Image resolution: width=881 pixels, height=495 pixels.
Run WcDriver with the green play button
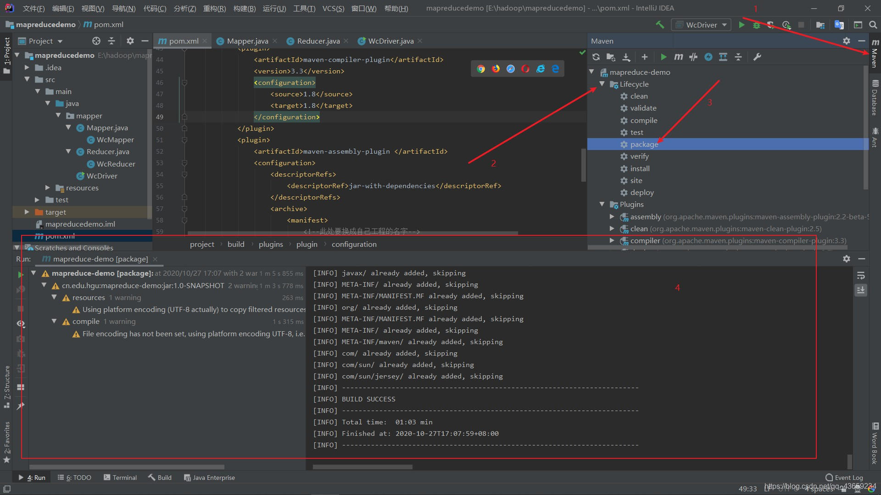(x=742, y=25)
